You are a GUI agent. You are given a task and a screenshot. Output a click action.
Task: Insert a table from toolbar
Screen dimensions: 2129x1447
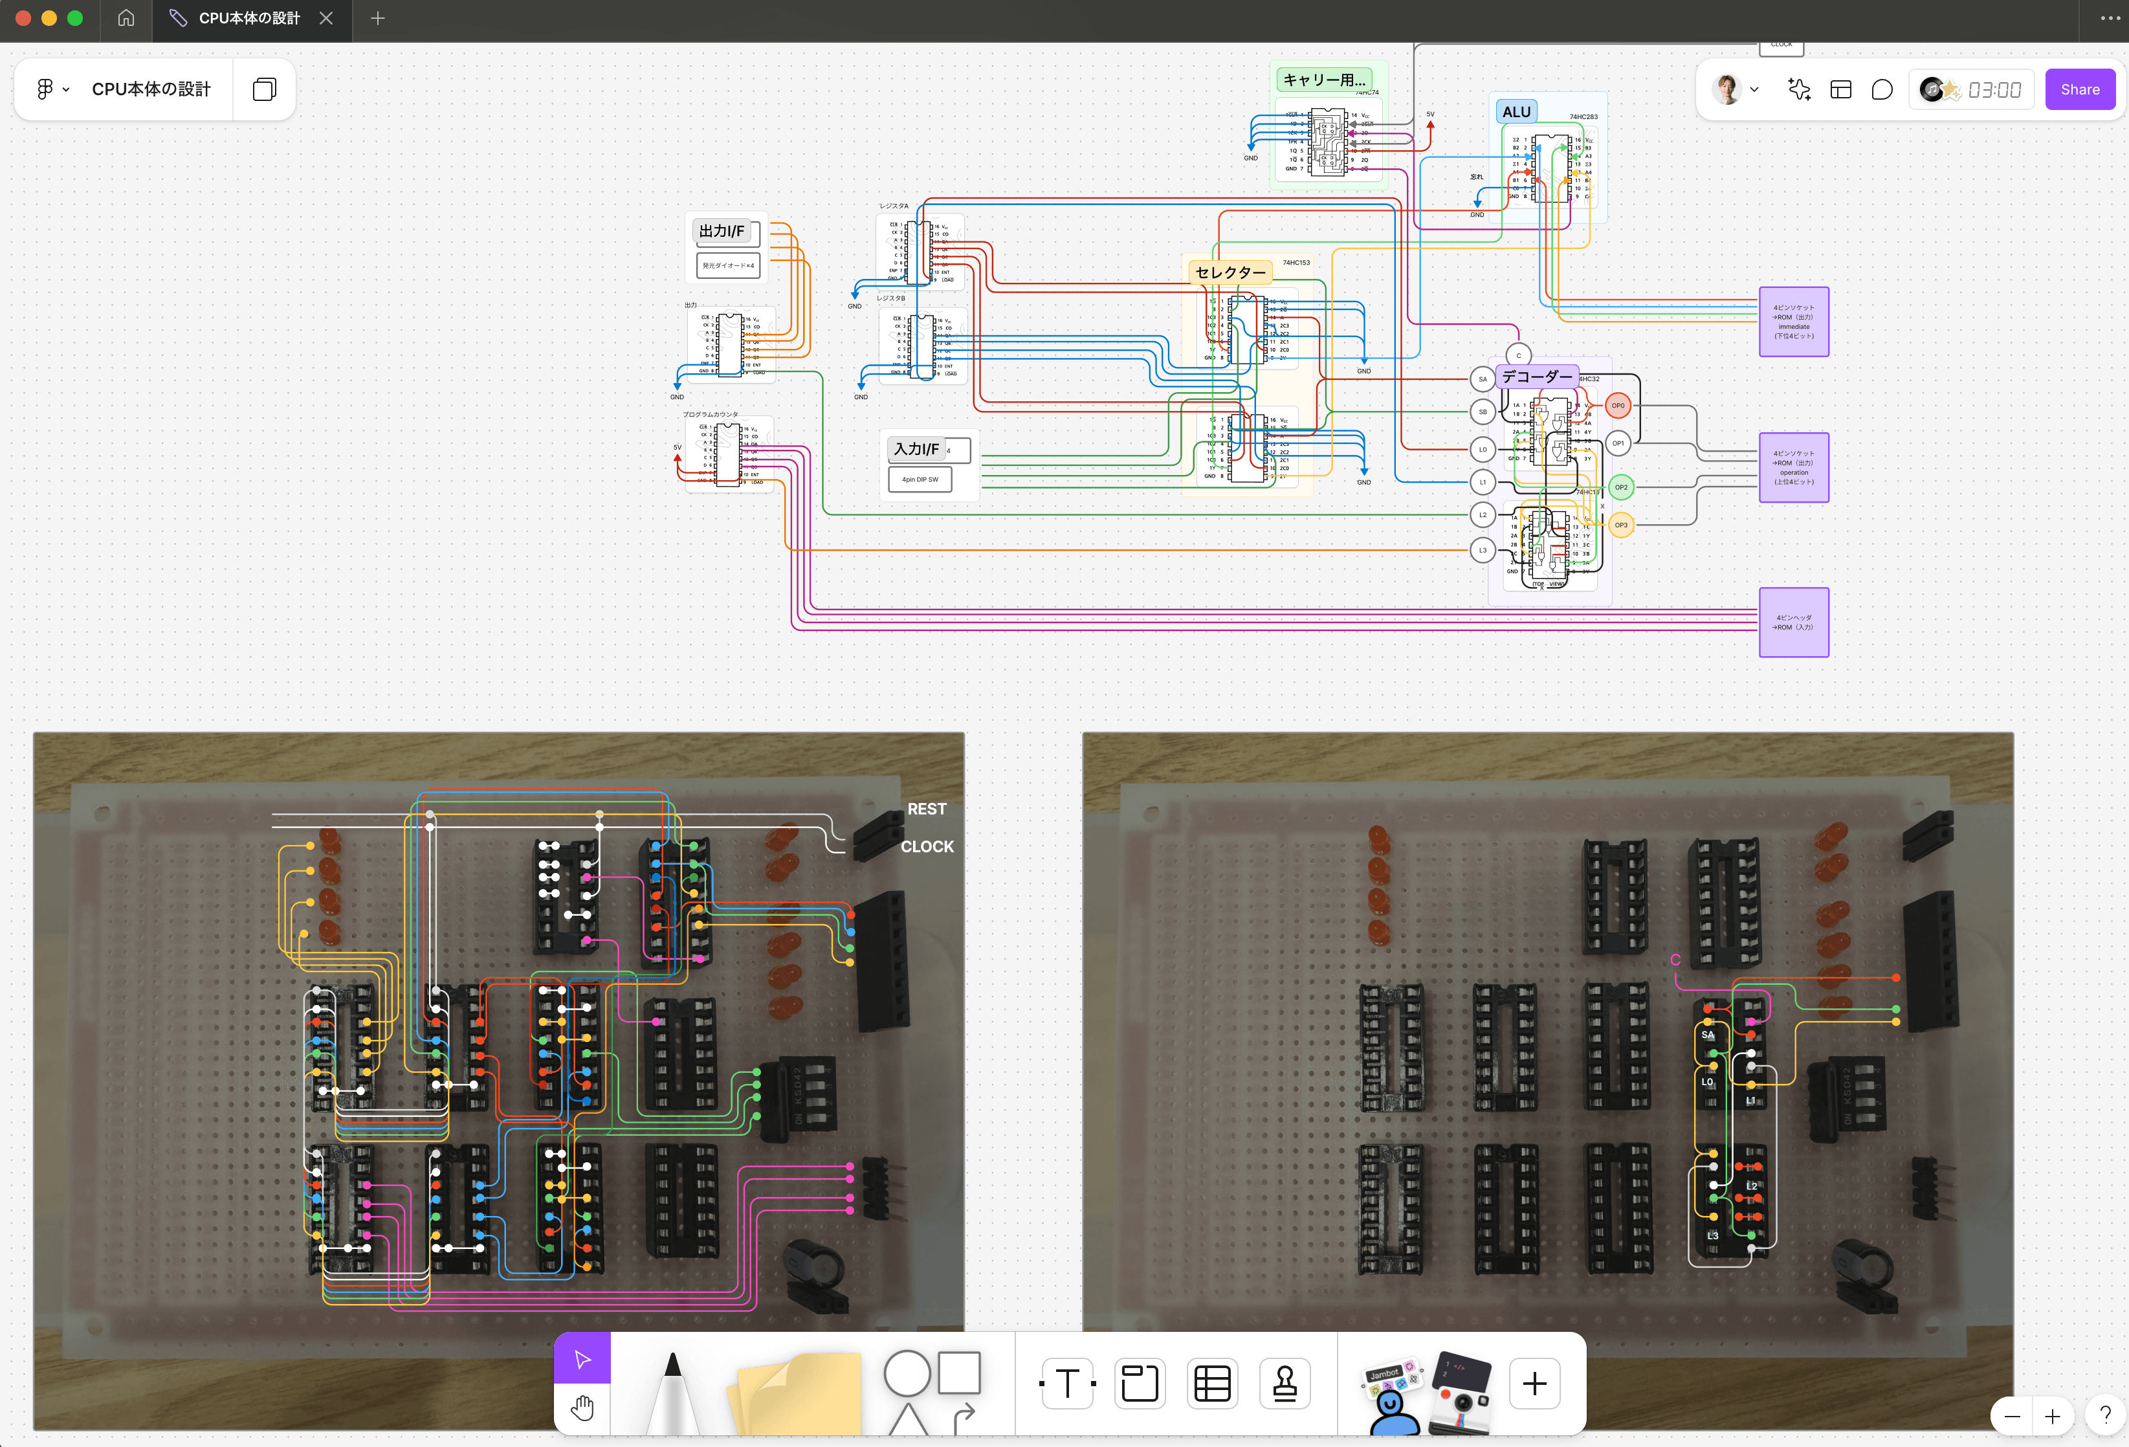tap(1212, 1383)
